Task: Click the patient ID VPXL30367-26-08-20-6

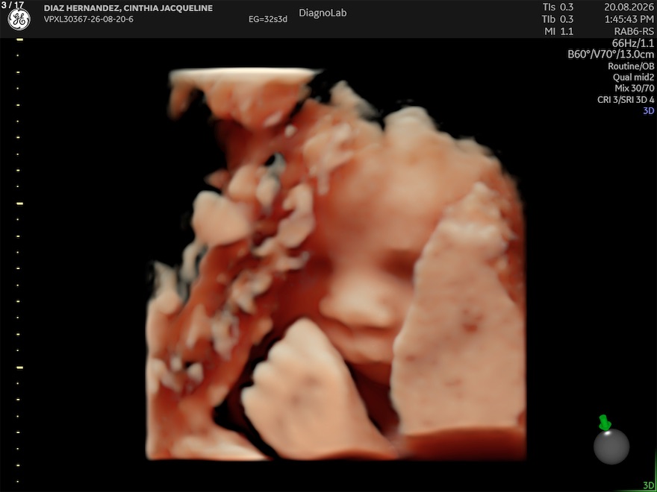Action: 88,19
